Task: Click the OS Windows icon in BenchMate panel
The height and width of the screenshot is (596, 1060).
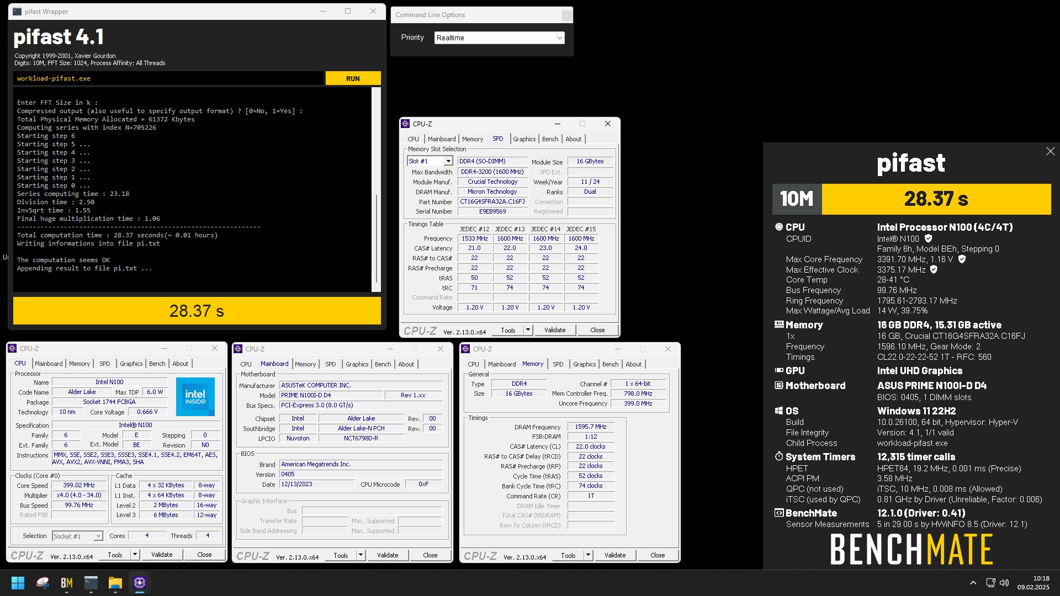Action: 779,411
